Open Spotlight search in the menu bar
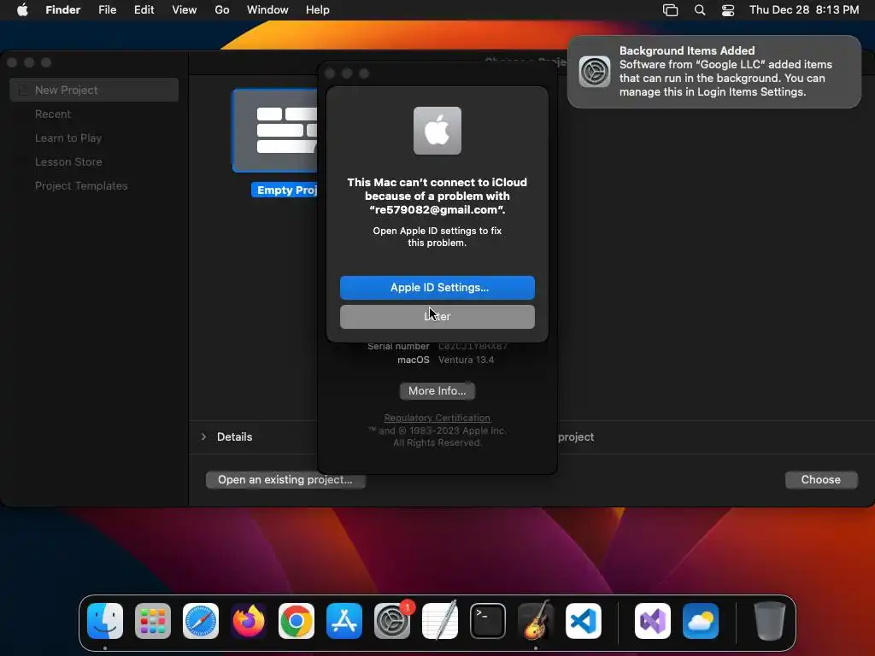 point(699,10)
